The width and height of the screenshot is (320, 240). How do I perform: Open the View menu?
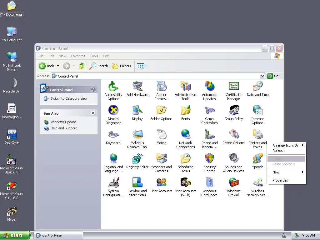pyautogui.click(x=62, y=56)
